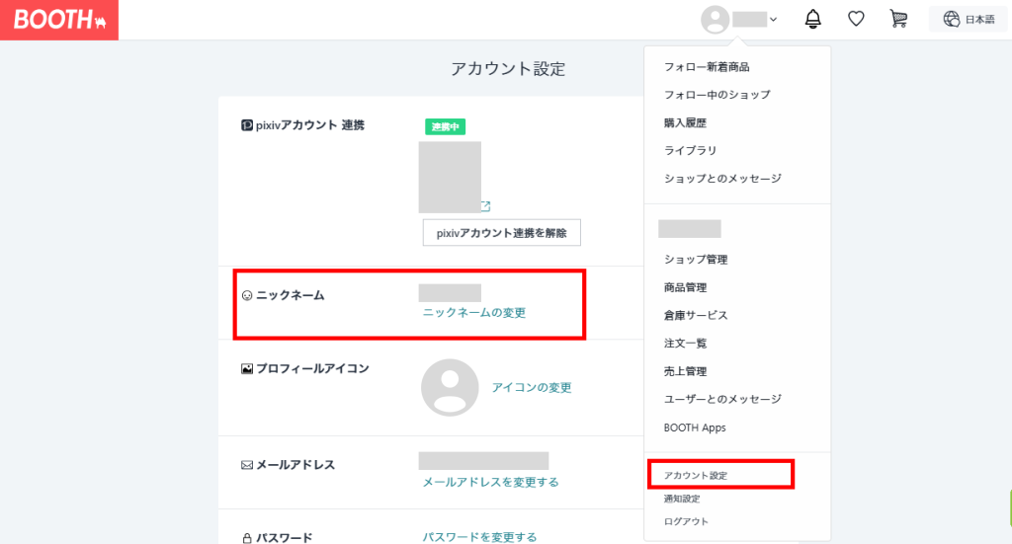This screenshot has height=544, width=1012.
Task: Click the profile icon placeholder image
Action: coord(450,387)
